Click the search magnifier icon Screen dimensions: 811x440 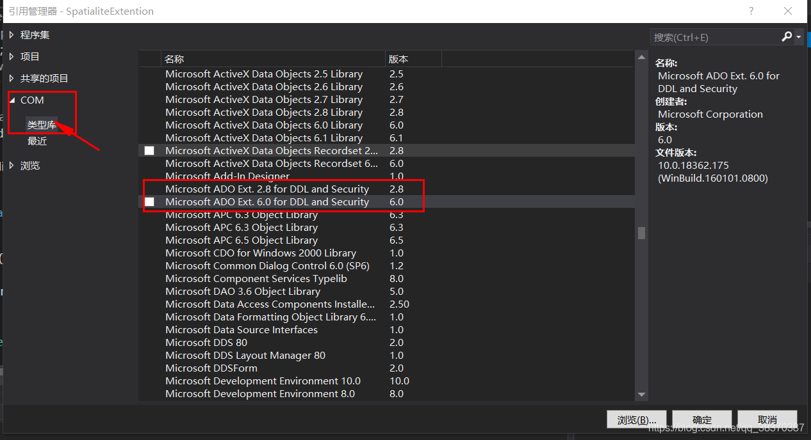[787, 37]
